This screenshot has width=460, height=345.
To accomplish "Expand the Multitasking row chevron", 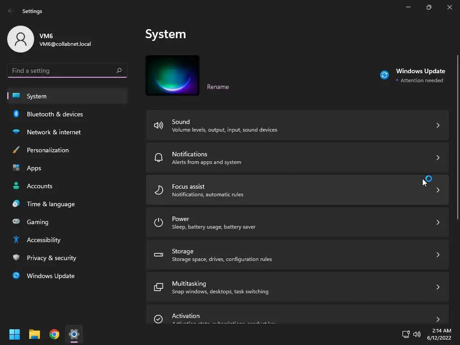I will tap(438, 287).
